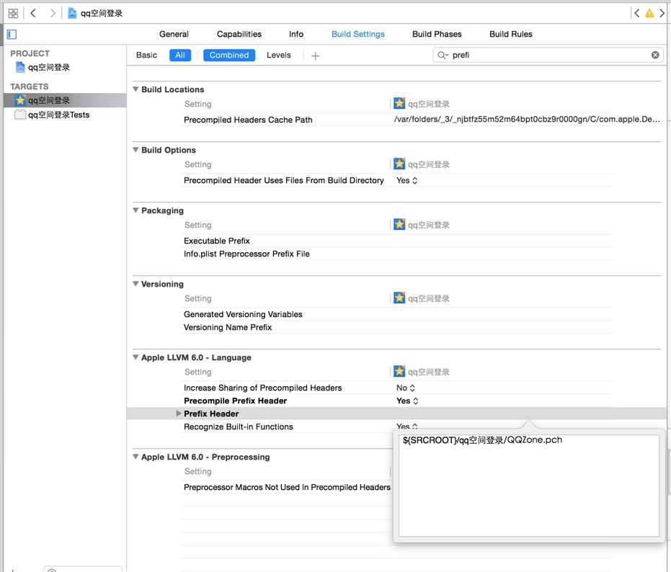
Task: Go back with the left chevron
Action: point(33,13)
